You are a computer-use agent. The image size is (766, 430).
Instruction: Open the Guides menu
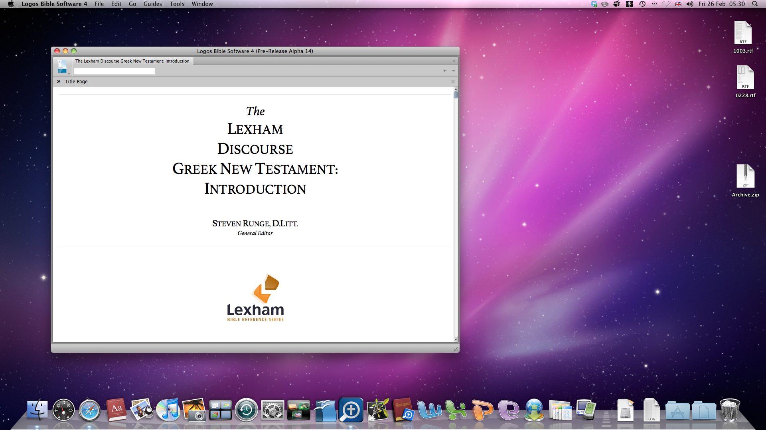point(152,4)
